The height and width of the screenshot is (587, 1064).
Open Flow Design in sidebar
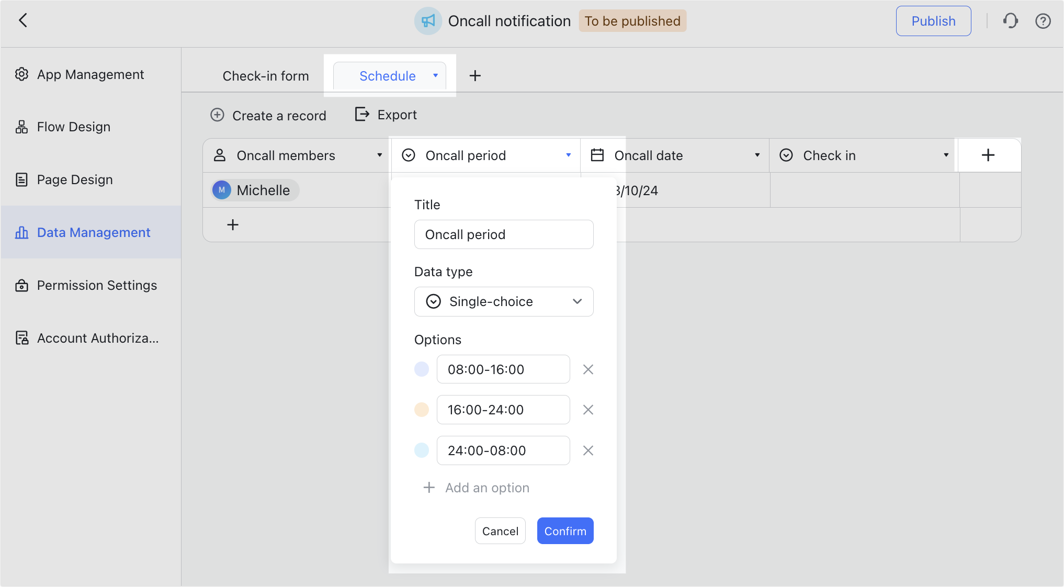[91, 127]
